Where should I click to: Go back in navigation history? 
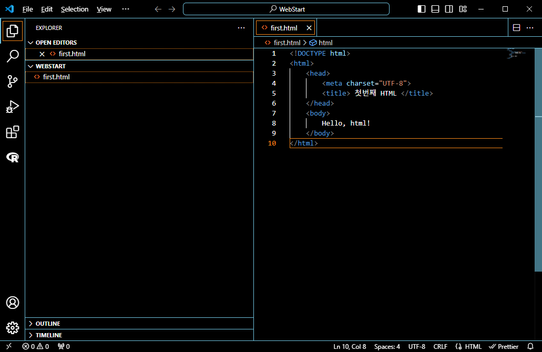point(158,9)
